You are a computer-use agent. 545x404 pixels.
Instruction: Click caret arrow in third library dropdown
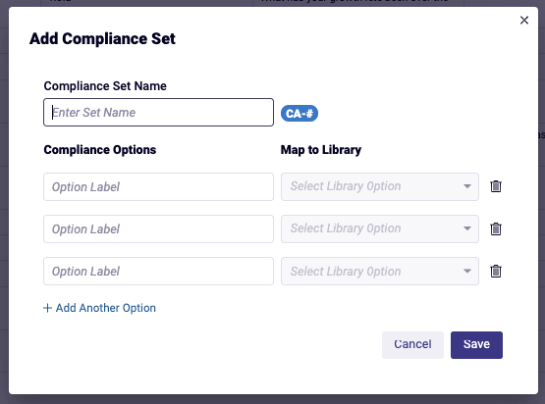click(x=467, y=271)
